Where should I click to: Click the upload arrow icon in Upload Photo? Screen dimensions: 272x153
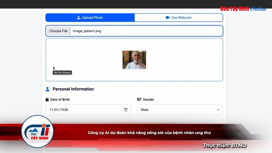coord(78,17)
